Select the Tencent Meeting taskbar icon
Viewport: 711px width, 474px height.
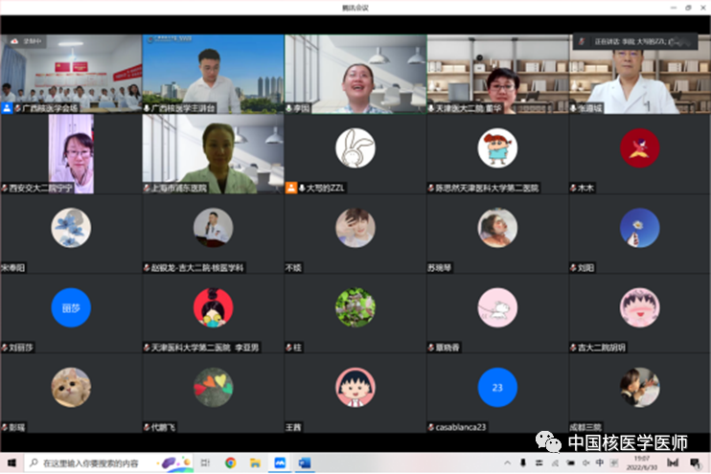pos(280,463)
